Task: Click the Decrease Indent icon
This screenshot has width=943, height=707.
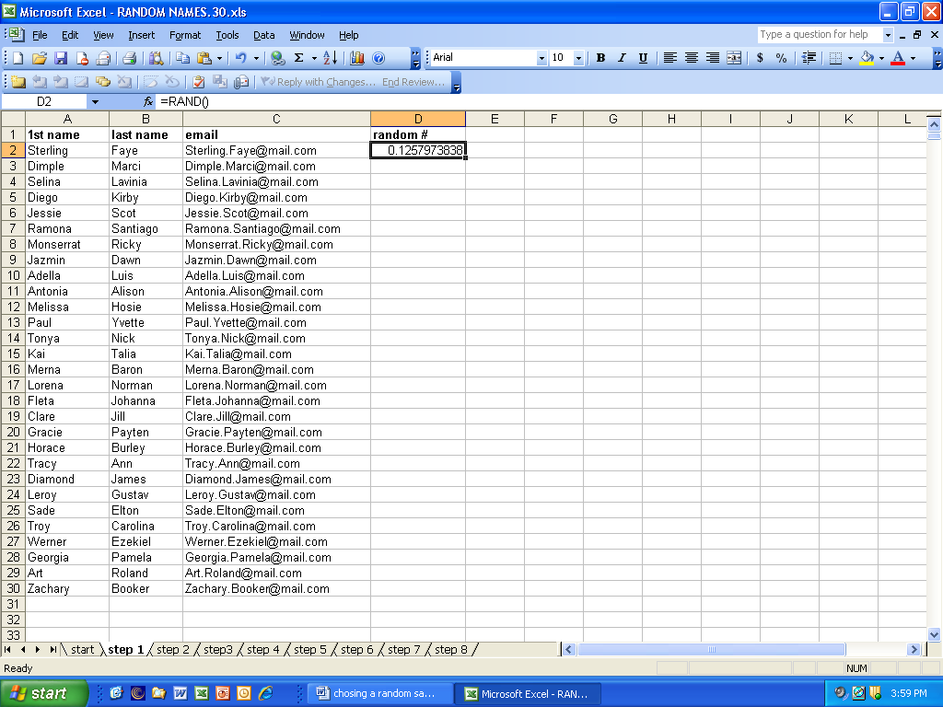Action: point(809,58)
